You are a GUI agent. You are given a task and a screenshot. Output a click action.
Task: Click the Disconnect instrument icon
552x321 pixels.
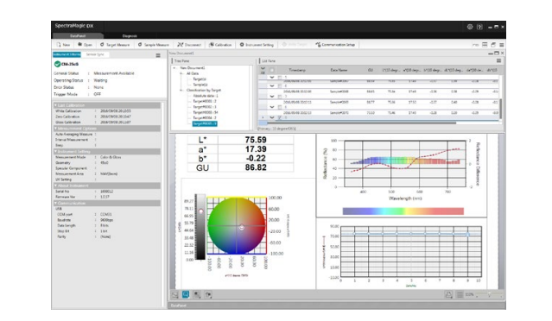coord(181,45)
